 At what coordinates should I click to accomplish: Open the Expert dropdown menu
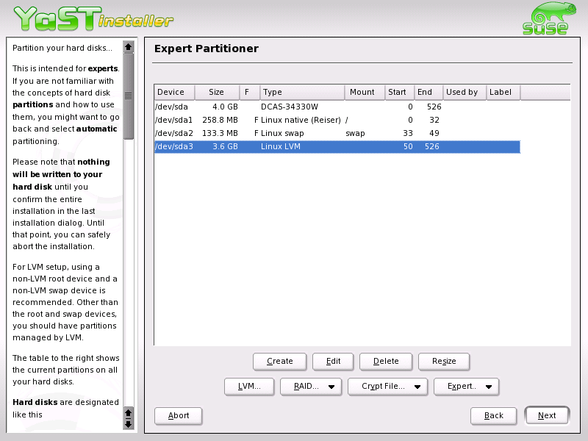[467, 386]
